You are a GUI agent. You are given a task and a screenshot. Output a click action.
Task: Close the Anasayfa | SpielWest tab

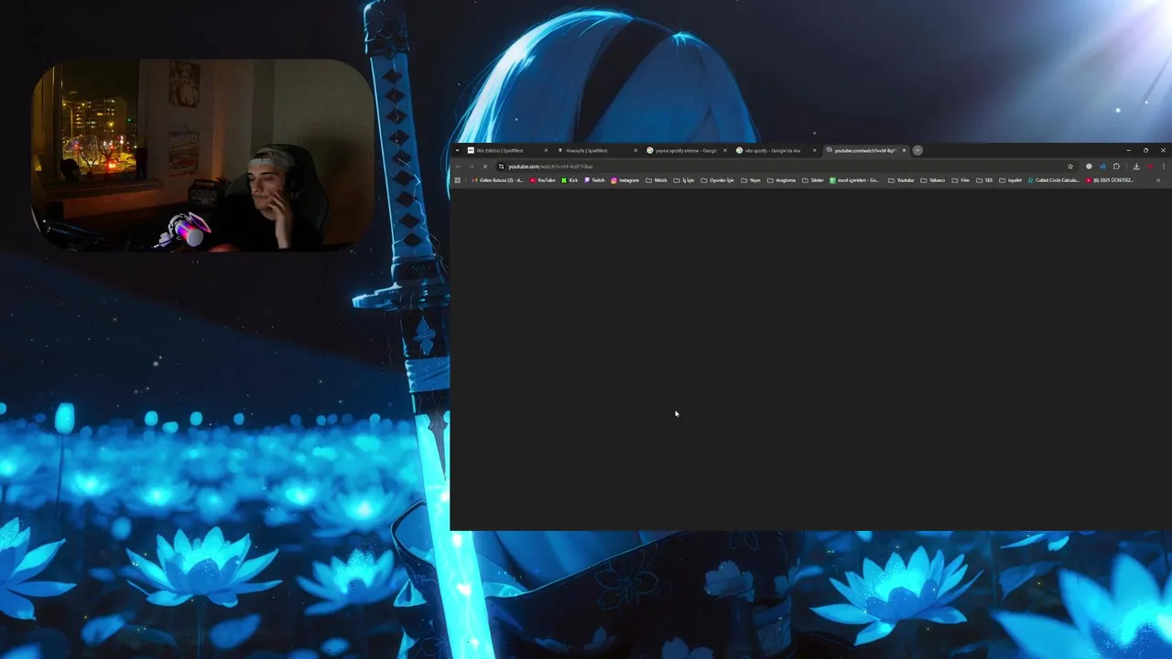pyautogui.click(x=635, y=150)
